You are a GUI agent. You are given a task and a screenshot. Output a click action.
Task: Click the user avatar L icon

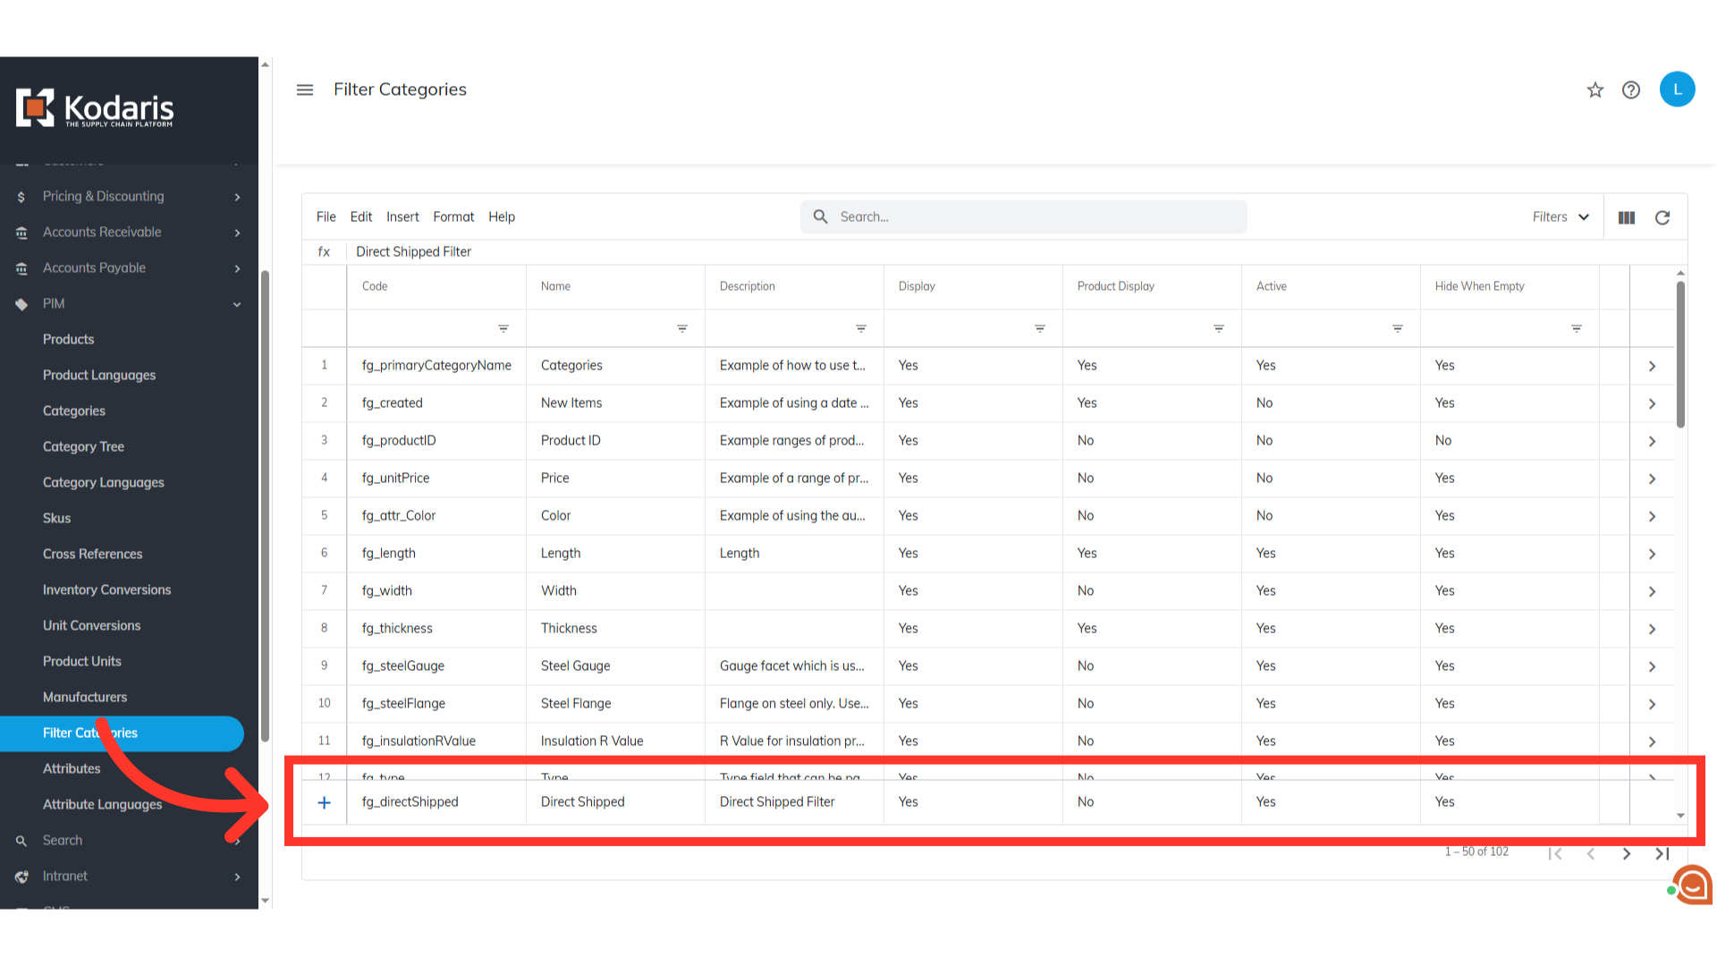coord(1677,89)
